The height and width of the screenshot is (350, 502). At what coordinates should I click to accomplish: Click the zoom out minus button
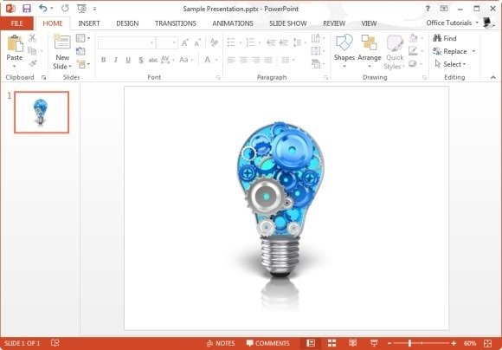(389, 343)
